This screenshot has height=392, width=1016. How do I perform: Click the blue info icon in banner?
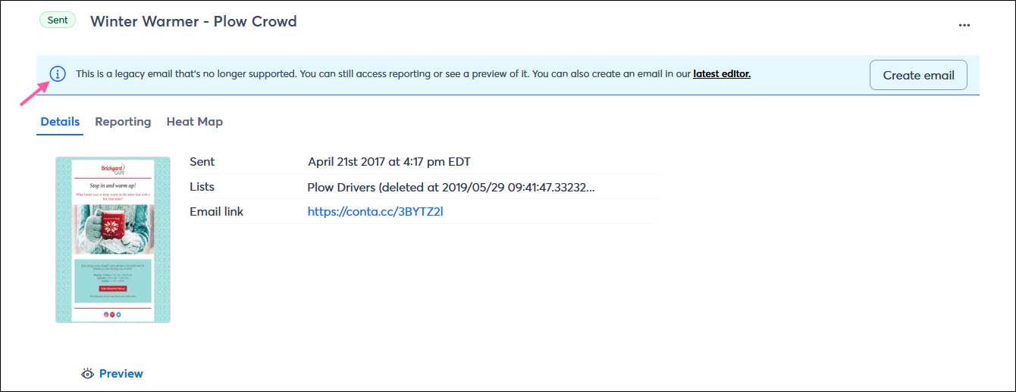58,74
